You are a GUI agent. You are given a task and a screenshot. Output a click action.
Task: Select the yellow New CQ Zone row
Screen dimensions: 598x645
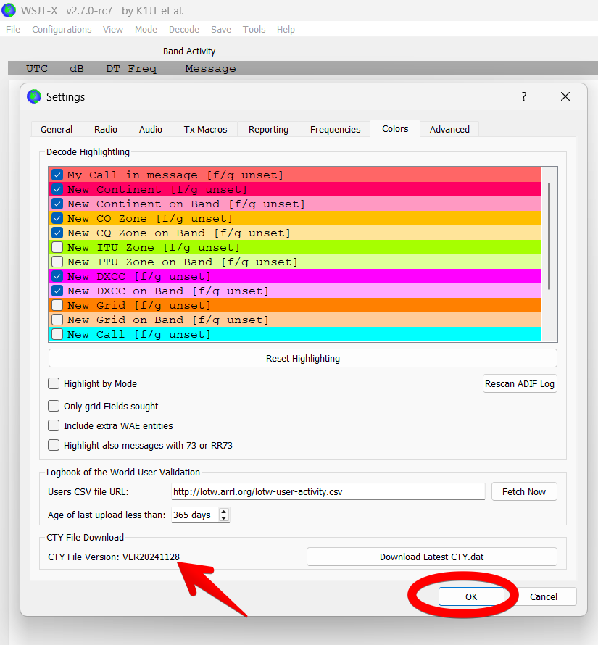pos(295,218)
